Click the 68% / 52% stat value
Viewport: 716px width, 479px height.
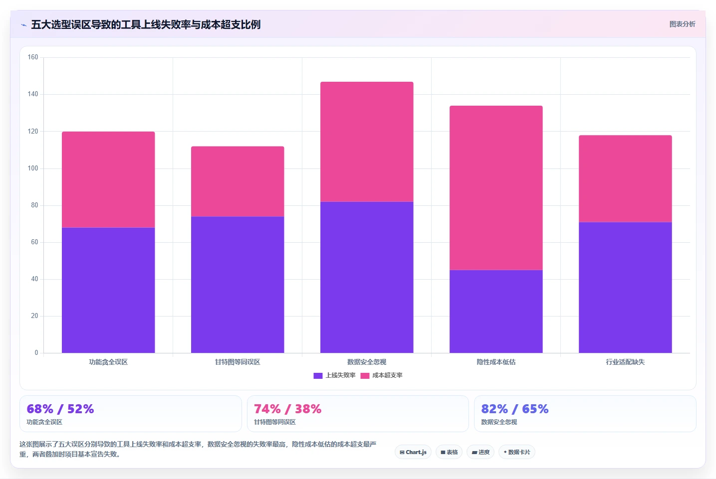click(60, 409)
